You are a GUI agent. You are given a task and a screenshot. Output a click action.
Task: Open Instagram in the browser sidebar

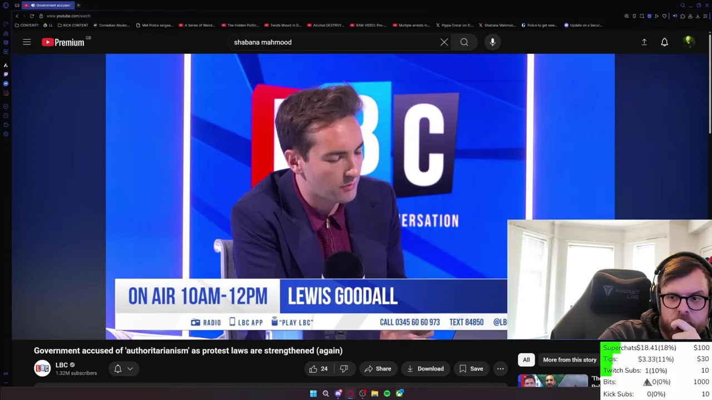coord(6,93)
